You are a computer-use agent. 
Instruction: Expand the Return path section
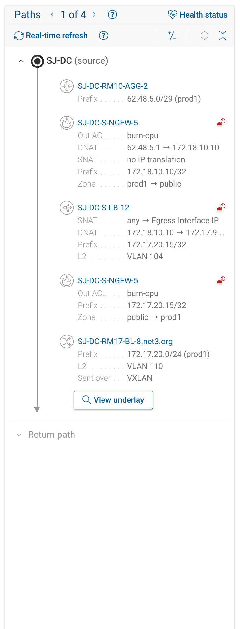click(x=19, y=435)
